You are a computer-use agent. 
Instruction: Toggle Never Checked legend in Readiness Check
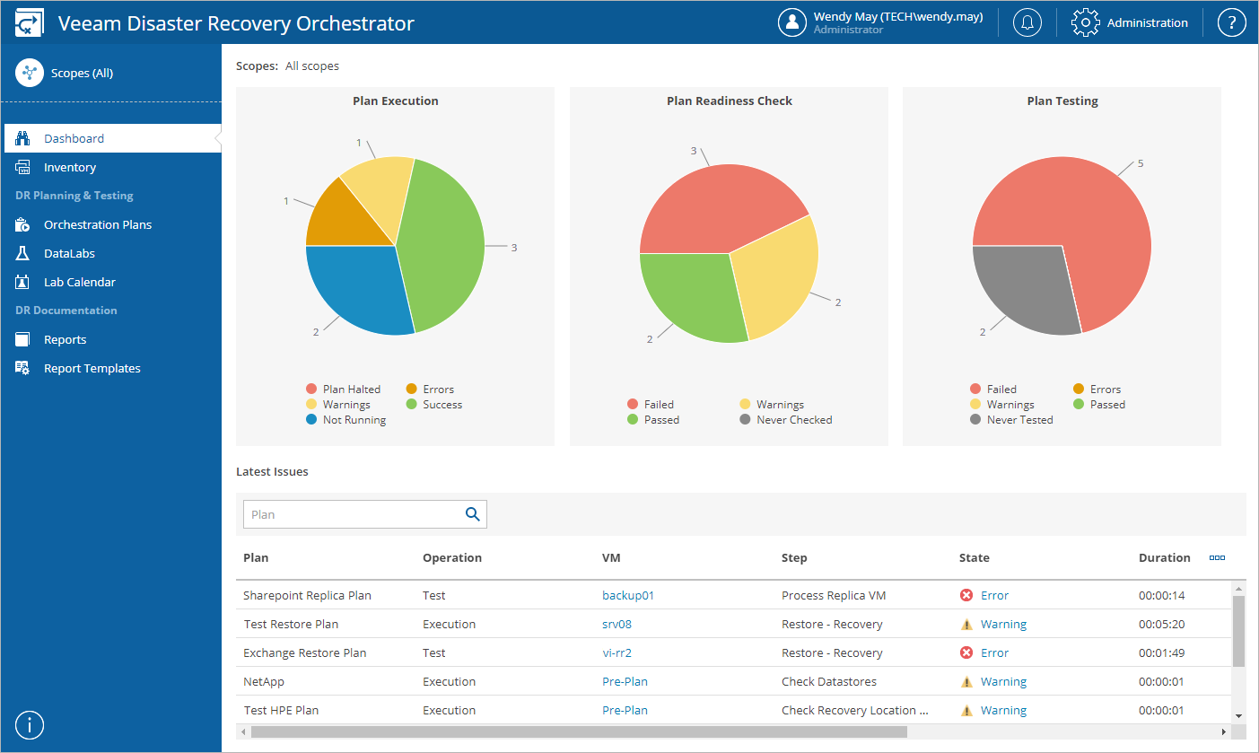[786, 419]
